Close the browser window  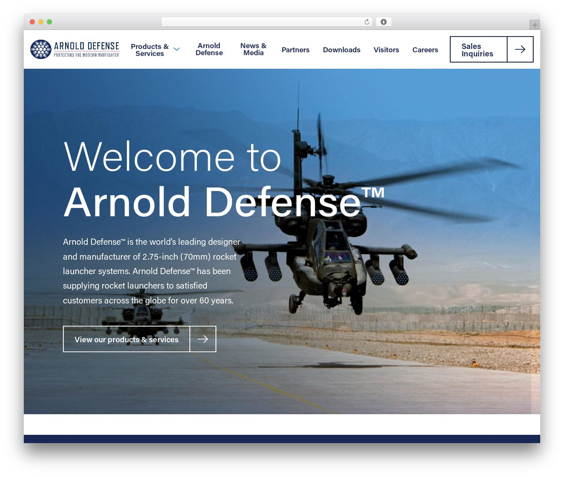pos(32,22)
